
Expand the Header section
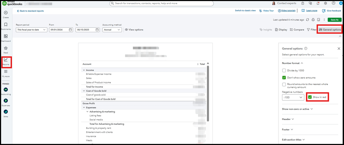coord(288,119)
